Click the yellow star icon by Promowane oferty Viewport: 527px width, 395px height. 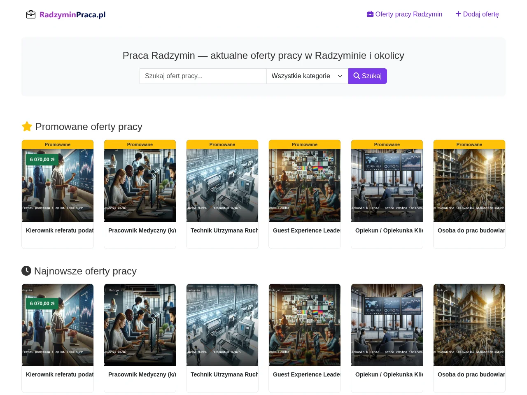click(x=27, y=126)
